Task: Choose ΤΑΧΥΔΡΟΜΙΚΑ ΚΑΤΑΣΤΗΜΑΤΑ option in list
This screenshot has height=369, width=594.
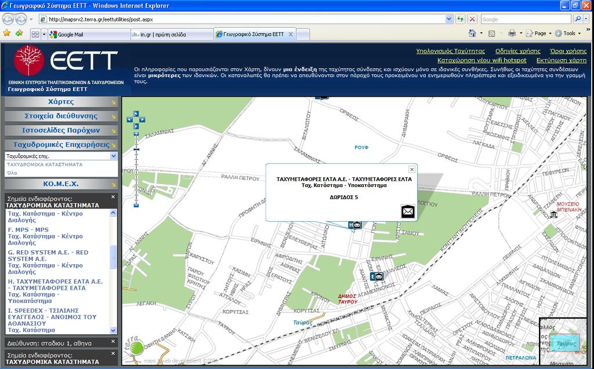Action: [45, 165]
